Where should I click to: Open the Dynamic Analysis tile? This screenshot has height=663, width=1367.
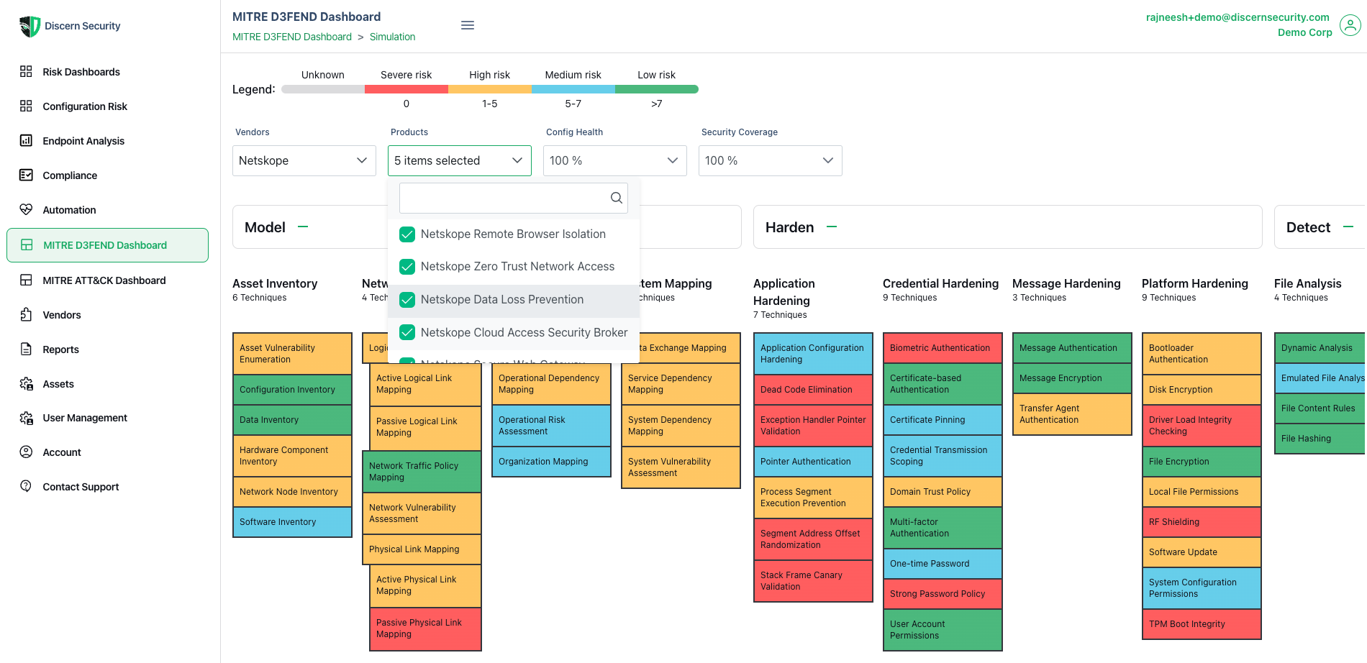(1320, 348)
